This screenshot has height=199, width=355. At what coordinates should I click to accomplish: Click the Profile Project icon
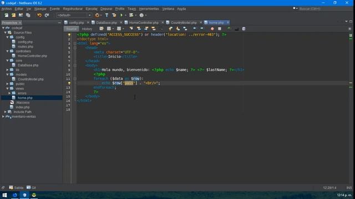[141, 15]
